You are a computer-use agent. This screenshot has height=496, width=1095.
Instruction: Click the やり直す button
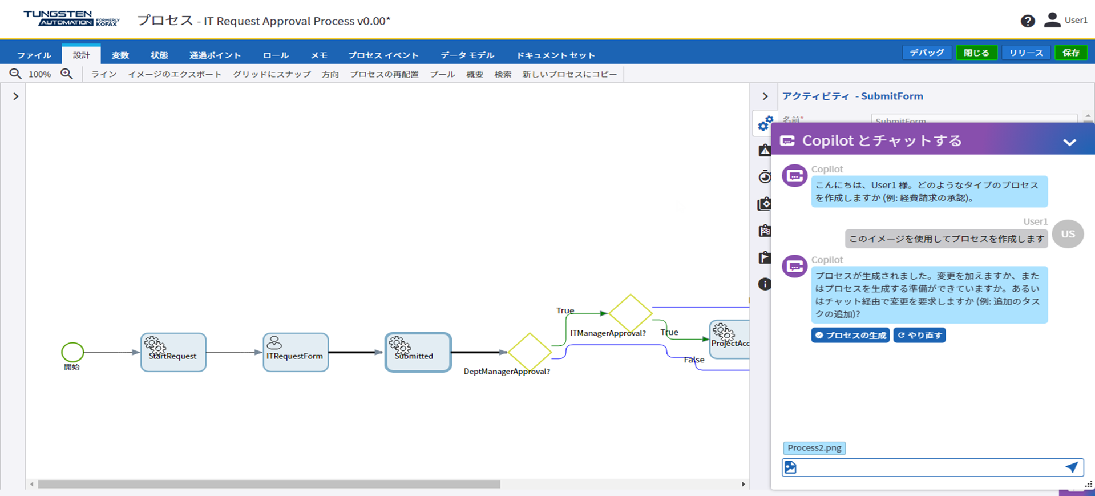click(919, 335)
